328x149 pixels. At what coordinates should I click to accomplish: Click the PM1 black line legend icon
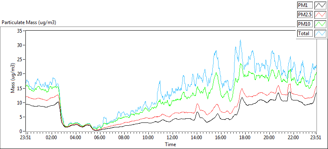pyautogui.click(x=321, y=5)
